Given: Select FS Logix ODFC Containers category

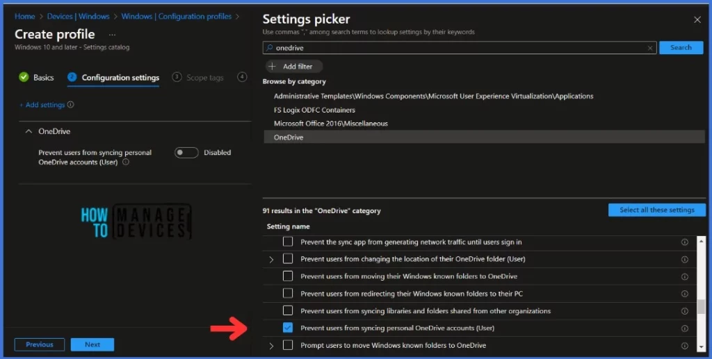Looking at the screenshot, I should (314, 110).
